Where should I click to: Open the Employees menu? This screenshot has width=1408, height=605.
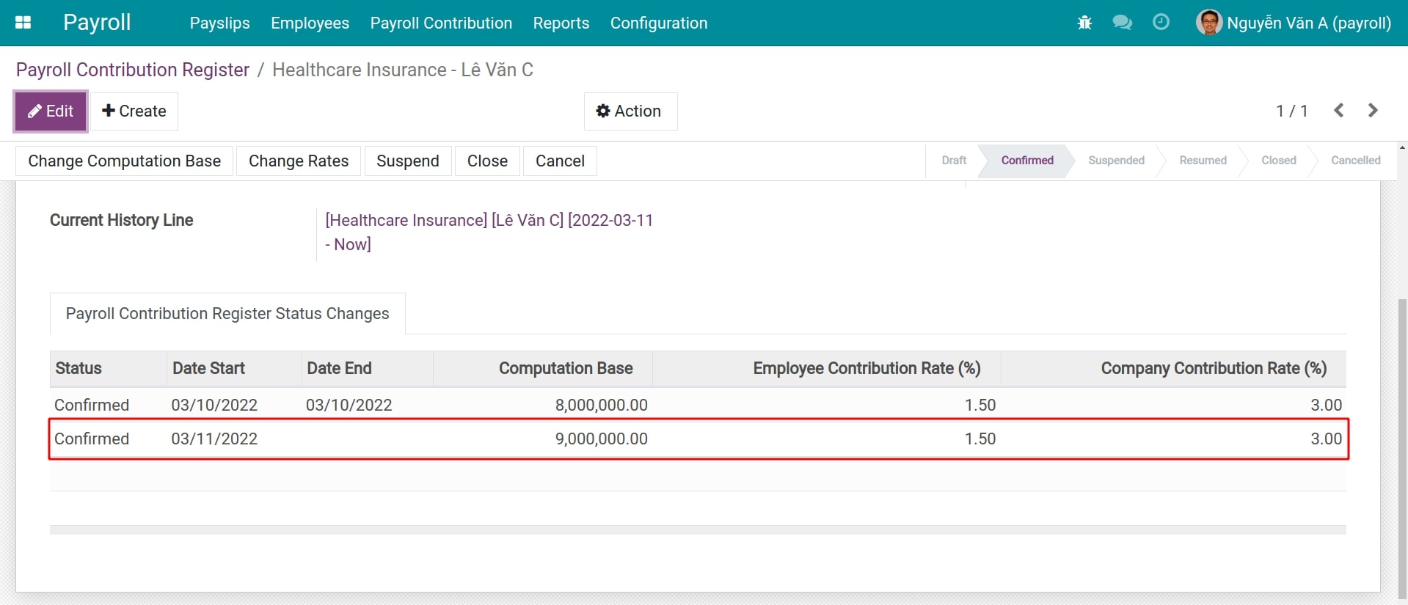pyautogui.click(x=310, y=23)
